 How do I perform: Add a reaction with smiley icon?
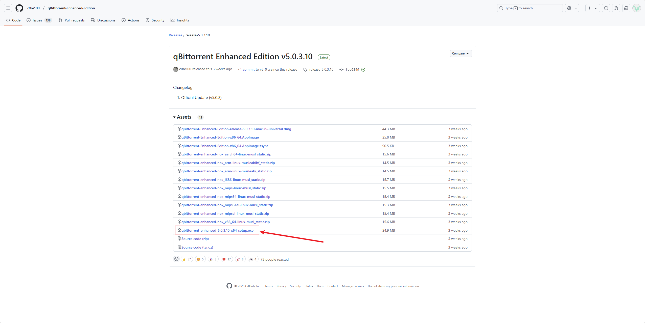pyautogui.click(x=176, y=259)
